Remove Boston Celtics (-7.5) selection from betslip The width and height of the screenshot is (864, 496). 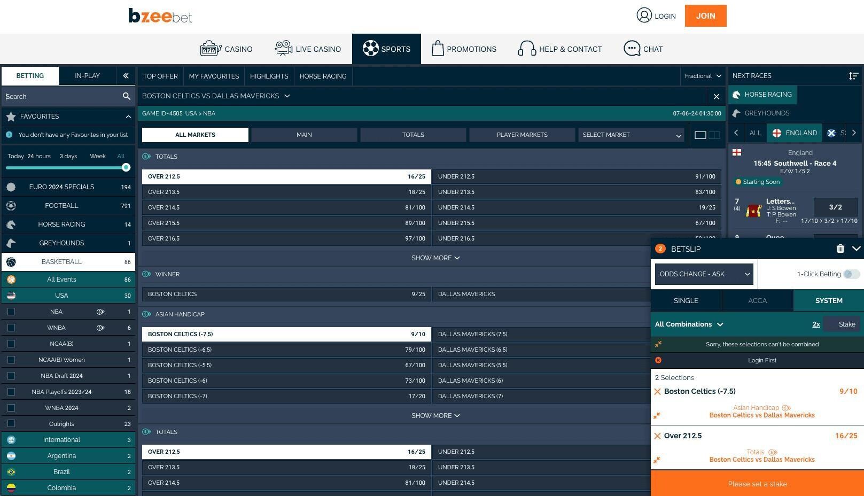click(657, 392)
